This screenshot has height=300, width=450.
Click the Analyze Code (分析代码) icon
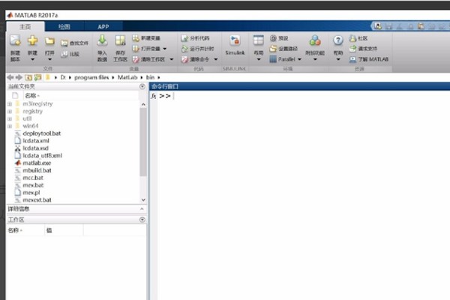[185, 37]
